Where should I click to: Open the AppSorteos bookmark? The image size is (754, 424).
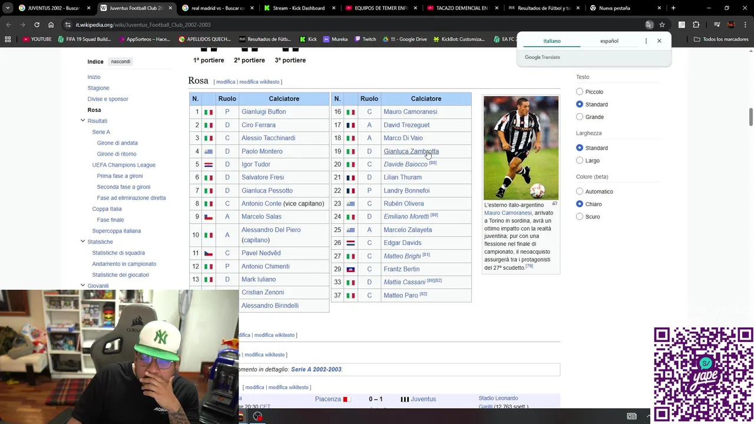144,39
